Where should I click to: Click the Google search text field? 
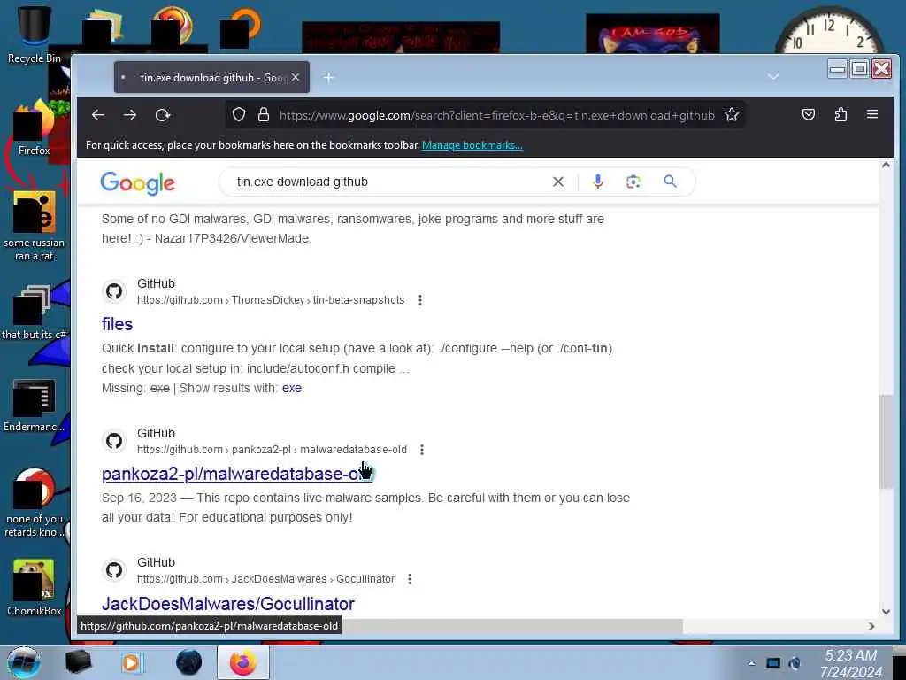click(388, 182)
